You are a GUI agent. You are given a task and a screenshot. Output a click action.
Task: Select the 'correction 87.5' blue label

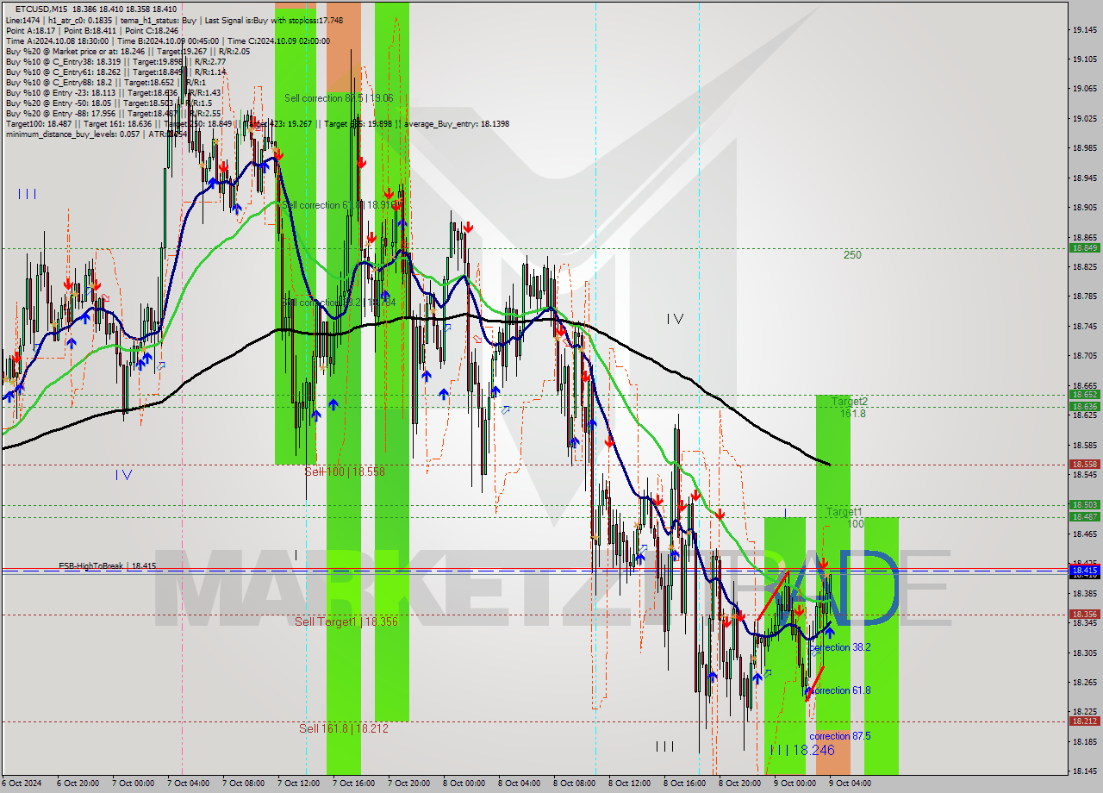tap(839, 736)
